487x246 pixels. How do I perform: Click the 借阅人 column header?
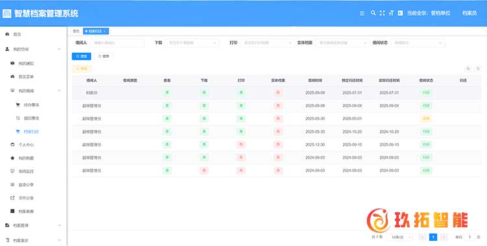[x=92, y=80]
